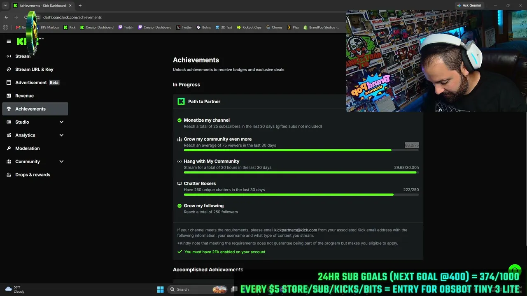Click the average viewers progress bar

(301, 150)
